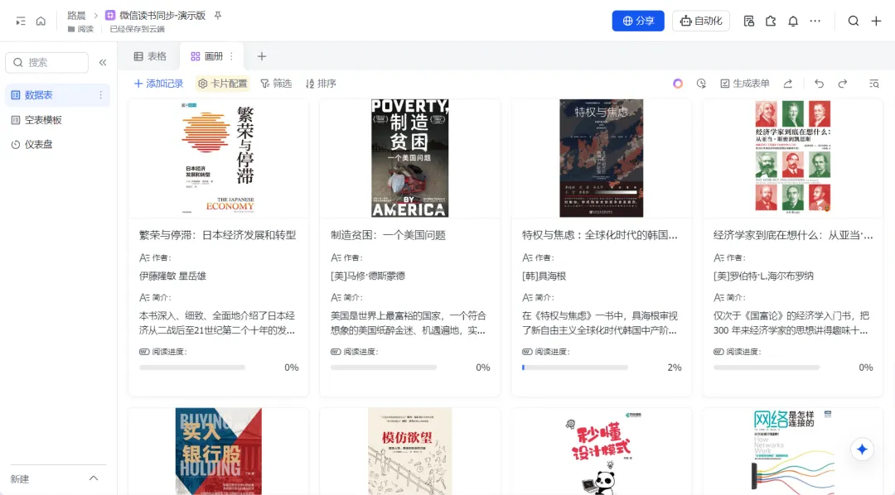Viewport: 895px width, 495px height.
Task: Click the share/export arrow icon in toolbar
Action: 788,84
